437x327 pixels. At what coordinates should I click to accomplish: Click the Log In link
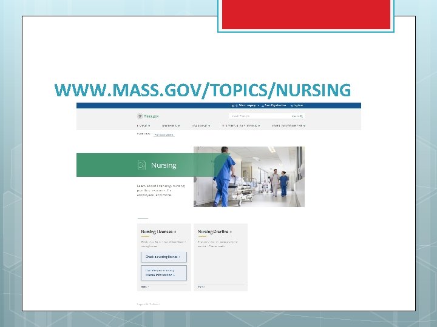click(297, 105)
